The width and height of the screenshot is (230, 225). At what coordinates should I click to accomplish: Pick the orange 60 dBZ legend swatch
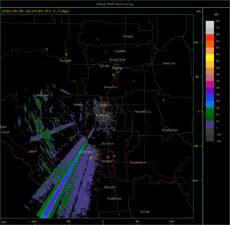coord(210,44)
